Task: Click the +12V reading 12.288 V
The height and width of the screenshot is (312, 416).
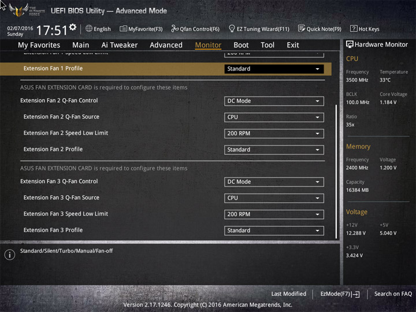Action: pyautogui.click(x=356, y=233)
